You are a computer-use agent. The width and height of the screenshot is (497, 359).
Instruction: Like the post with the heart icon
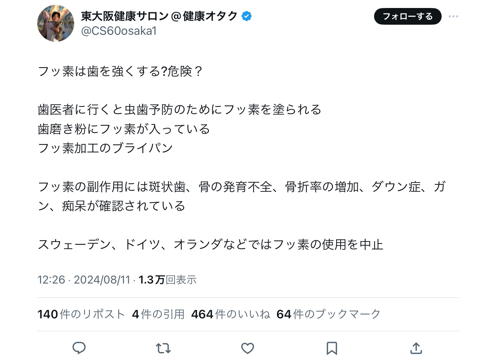[248, 348]
